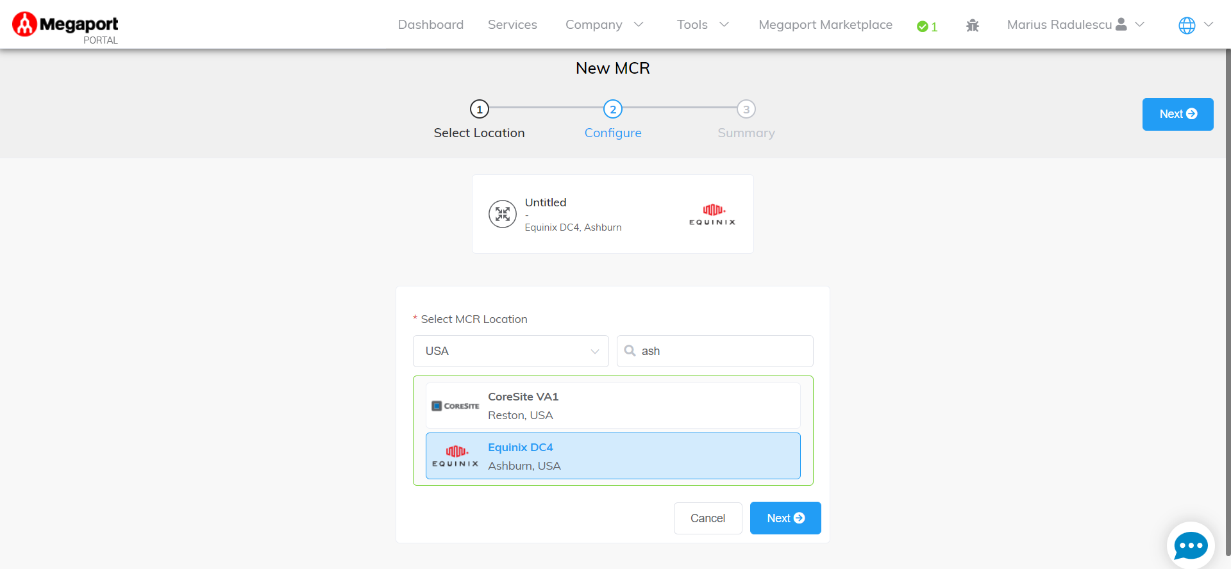The image size is (1231, 569).
Task: Click the Equinix logo in summary card
Action: 712,214
